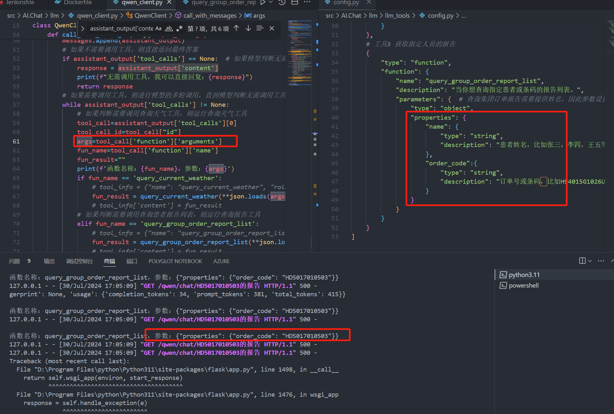This screenshot has height=414, width=614.
Task: Open the POLYGLOT NOTEBOOK panel tab
Action: (175, 261)
